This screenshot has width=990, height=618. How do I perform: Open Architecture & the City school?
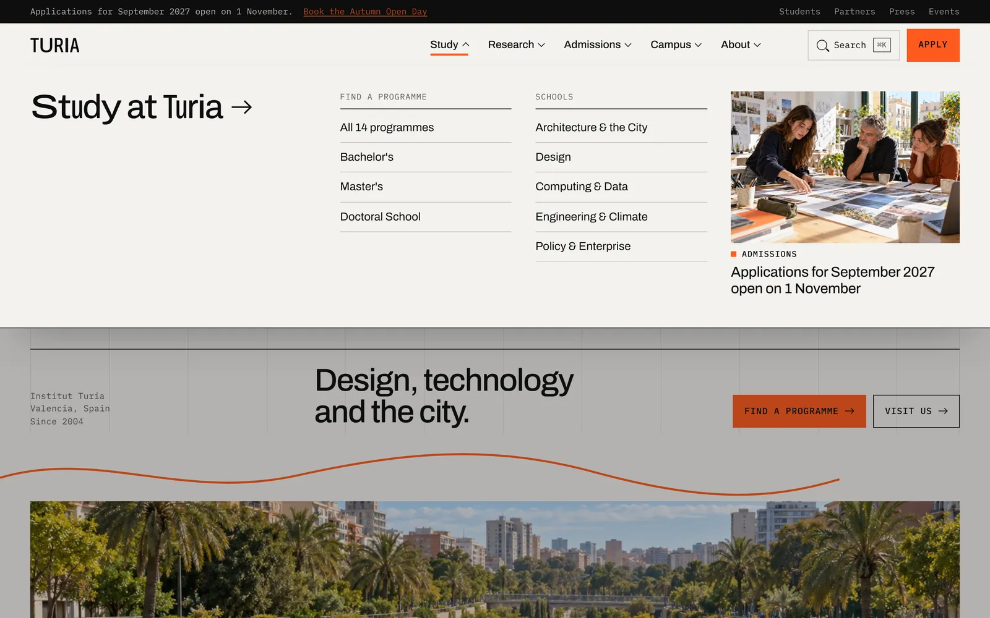(x=621, y=127)
